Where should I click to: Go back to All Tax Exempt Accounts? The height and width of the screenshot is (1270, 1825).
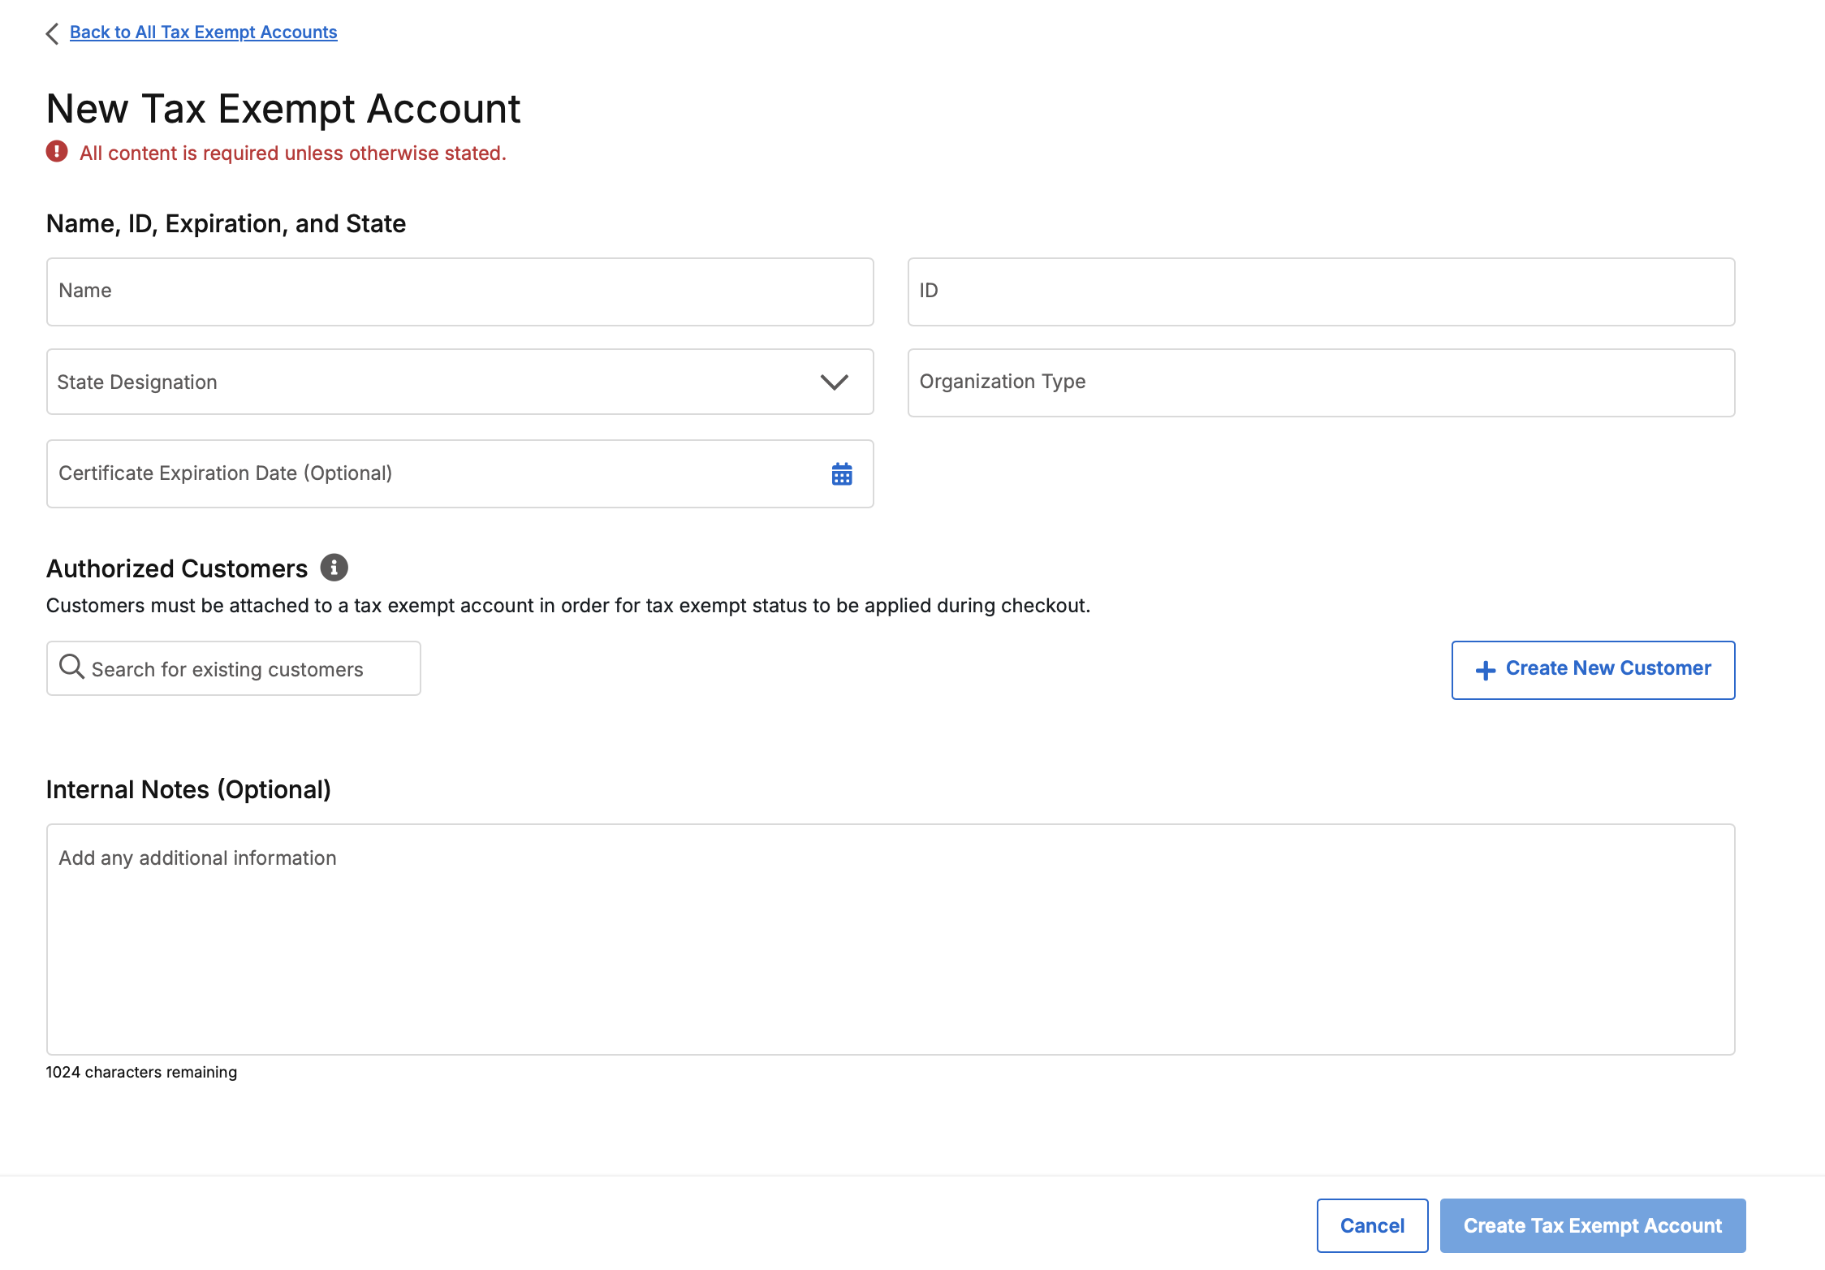pyautogui.click(x=204, y=32)
